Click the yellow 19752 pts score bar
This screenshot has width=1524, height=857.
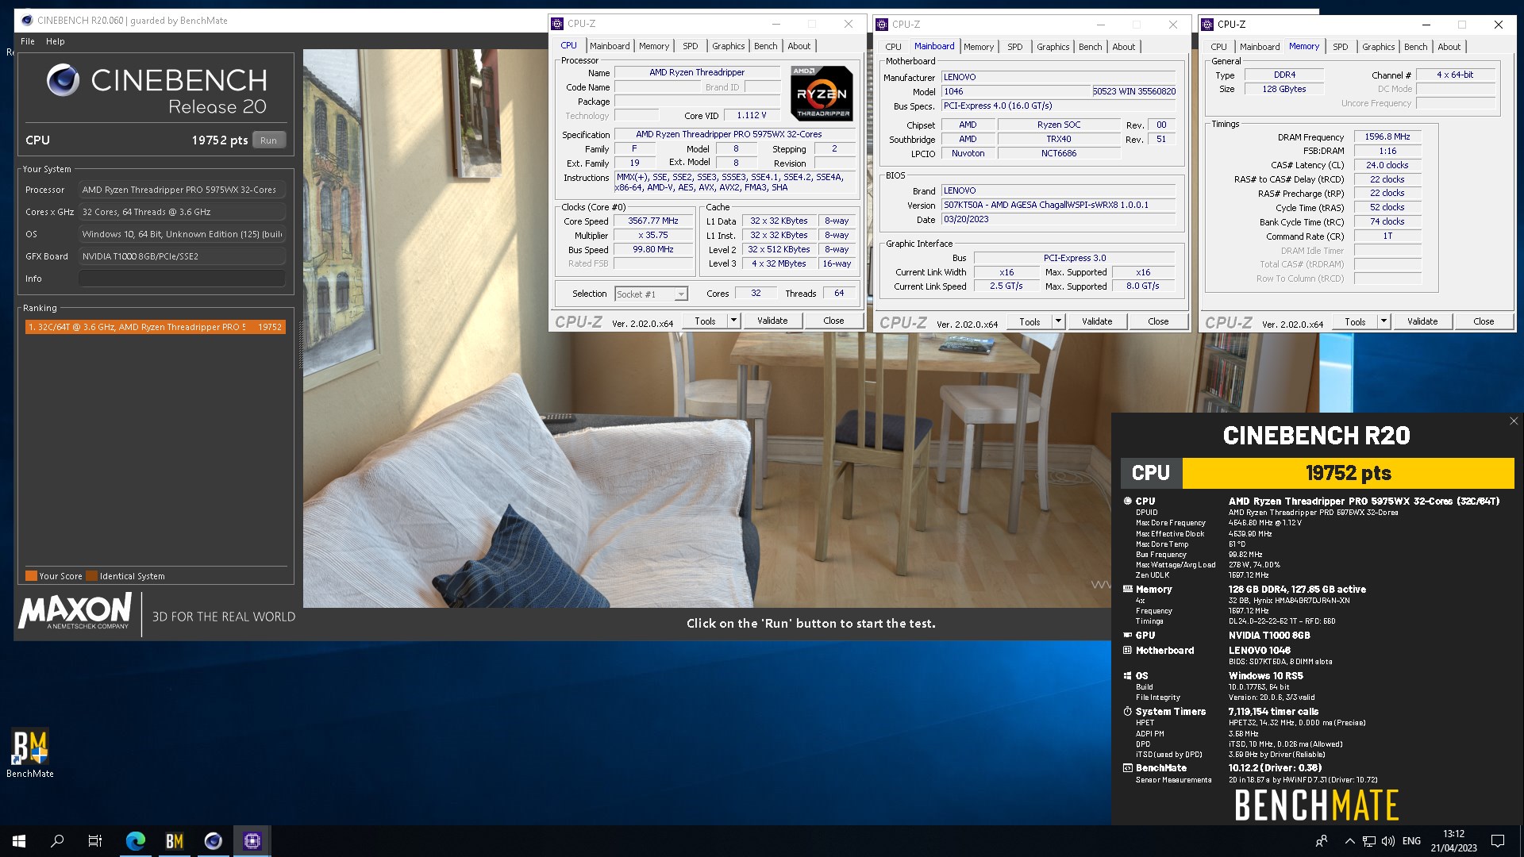point(1348,473)
